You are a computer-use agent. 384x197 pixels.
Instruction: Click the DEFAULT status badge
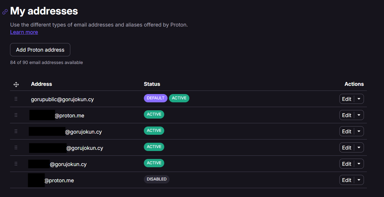pyautogui.click(x=155, y=98)
